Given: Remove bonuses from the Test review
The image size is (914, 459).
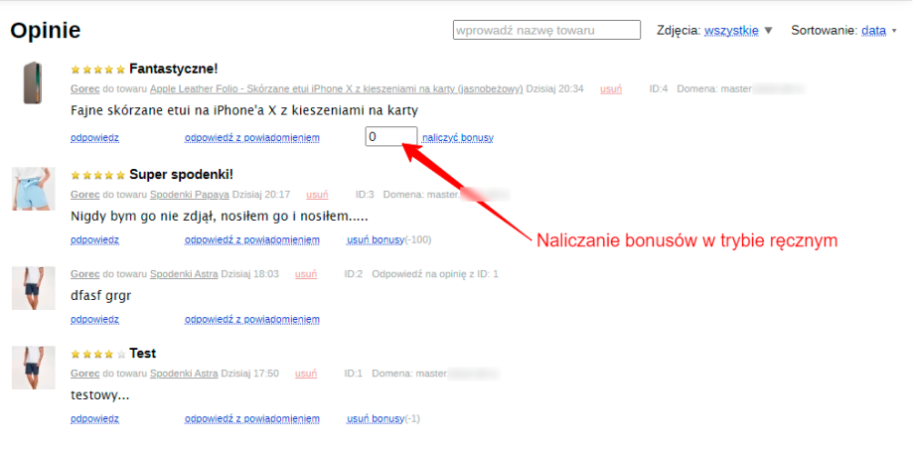Looking at the screenshot, I should [x=375, y=418].
